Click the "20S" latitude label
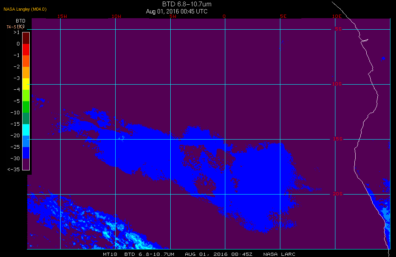 [x=338, y=194]
